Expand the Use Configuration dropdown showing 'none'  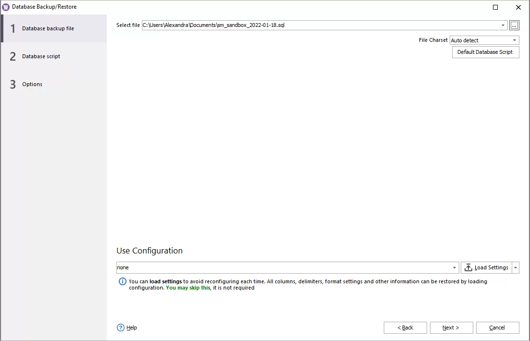coord(454,267)
